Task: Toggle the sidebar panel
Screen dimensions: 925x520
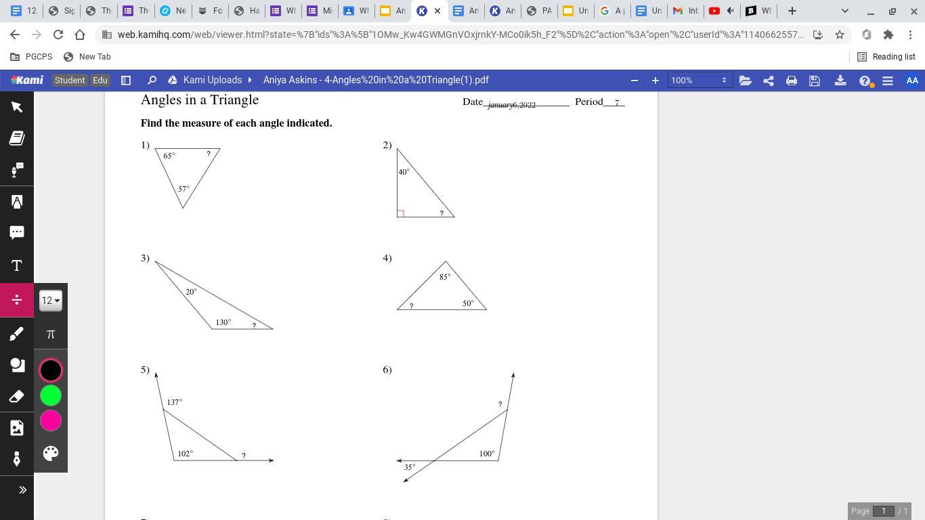Action: (x=126, y=80)
